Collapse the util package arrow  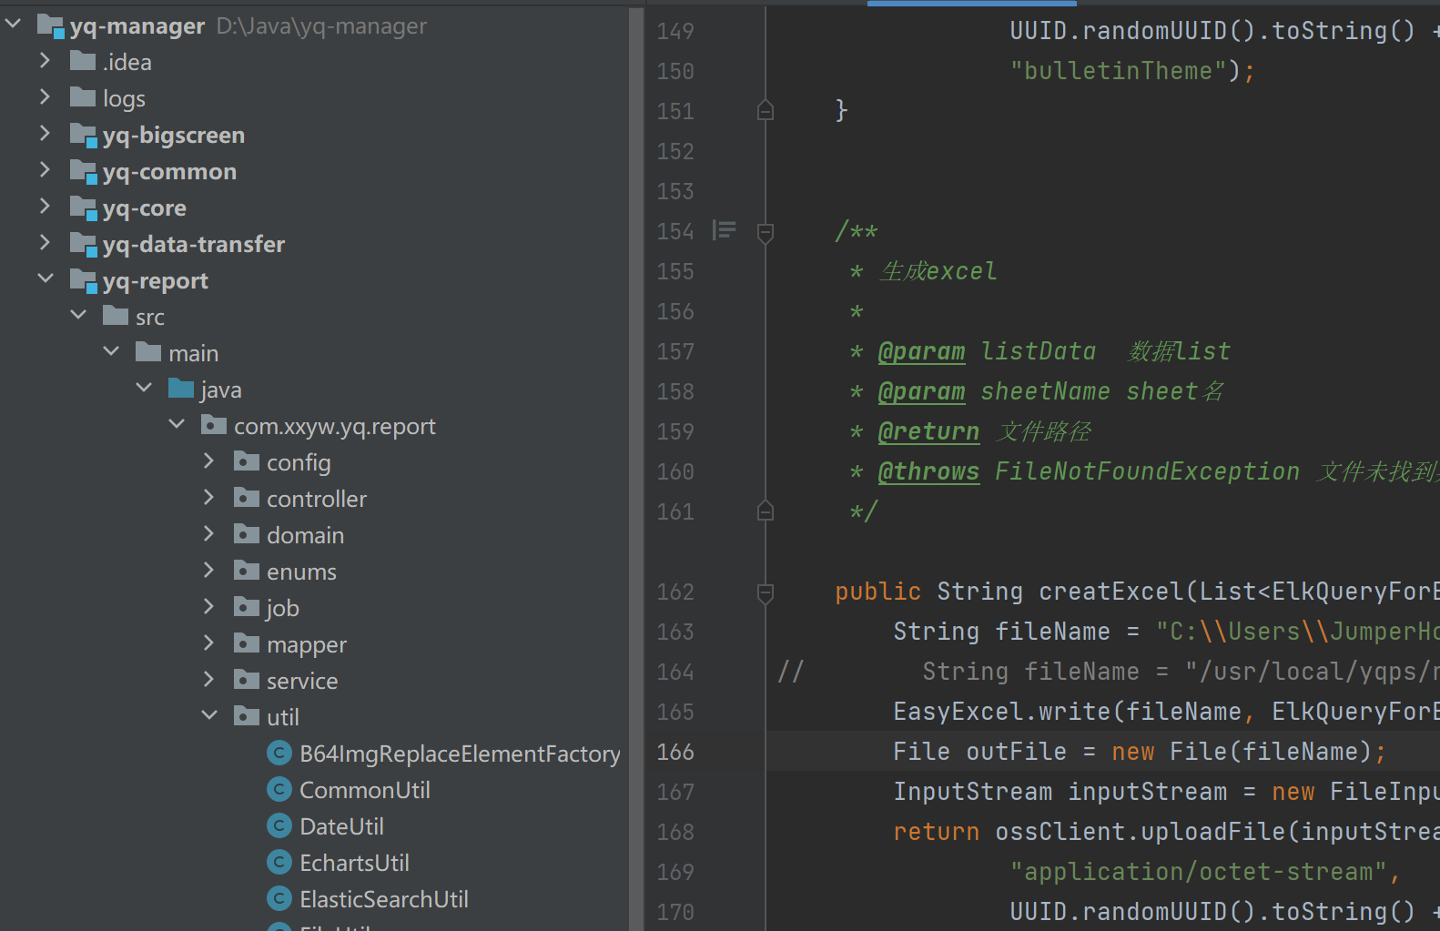click(209, 716)
